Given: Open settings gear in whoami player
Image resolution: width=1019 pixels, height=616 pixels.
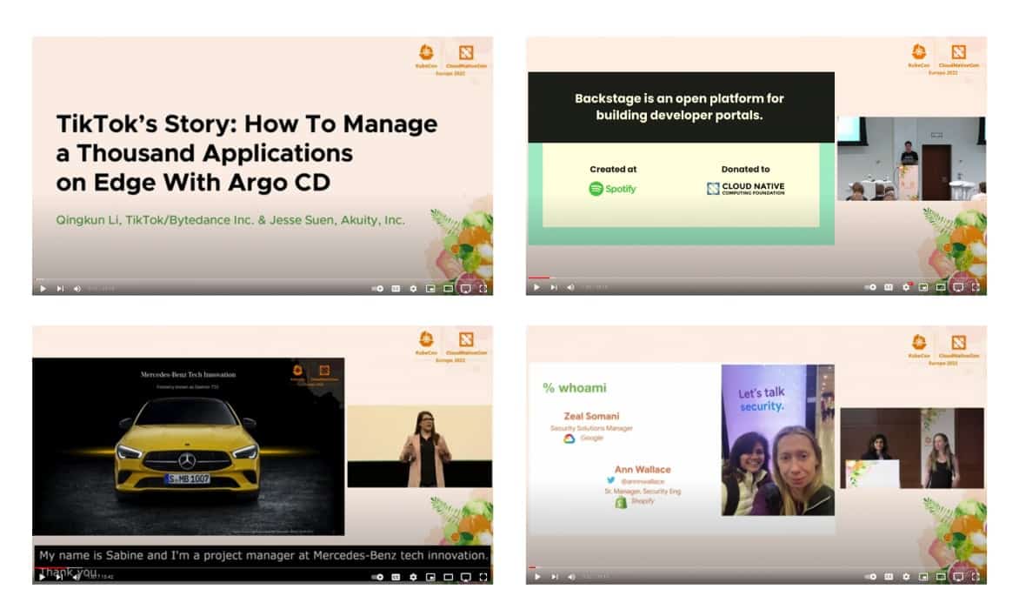Looking at the screenshot, I should coord(906,576).
